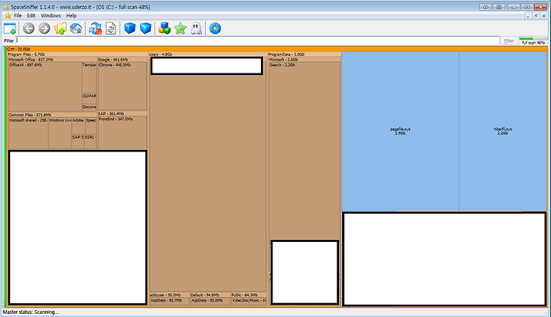The height and width of the screenshot is (317, 551).
Task: Select the hiberfil.sys block
Action: pyautogui.click(x=503, y=131)
